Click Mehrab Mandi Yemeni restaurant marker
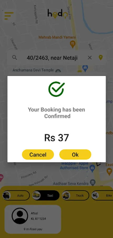This screenshot has height=238, width=113. pyautogui.click(x=73, y=44)
